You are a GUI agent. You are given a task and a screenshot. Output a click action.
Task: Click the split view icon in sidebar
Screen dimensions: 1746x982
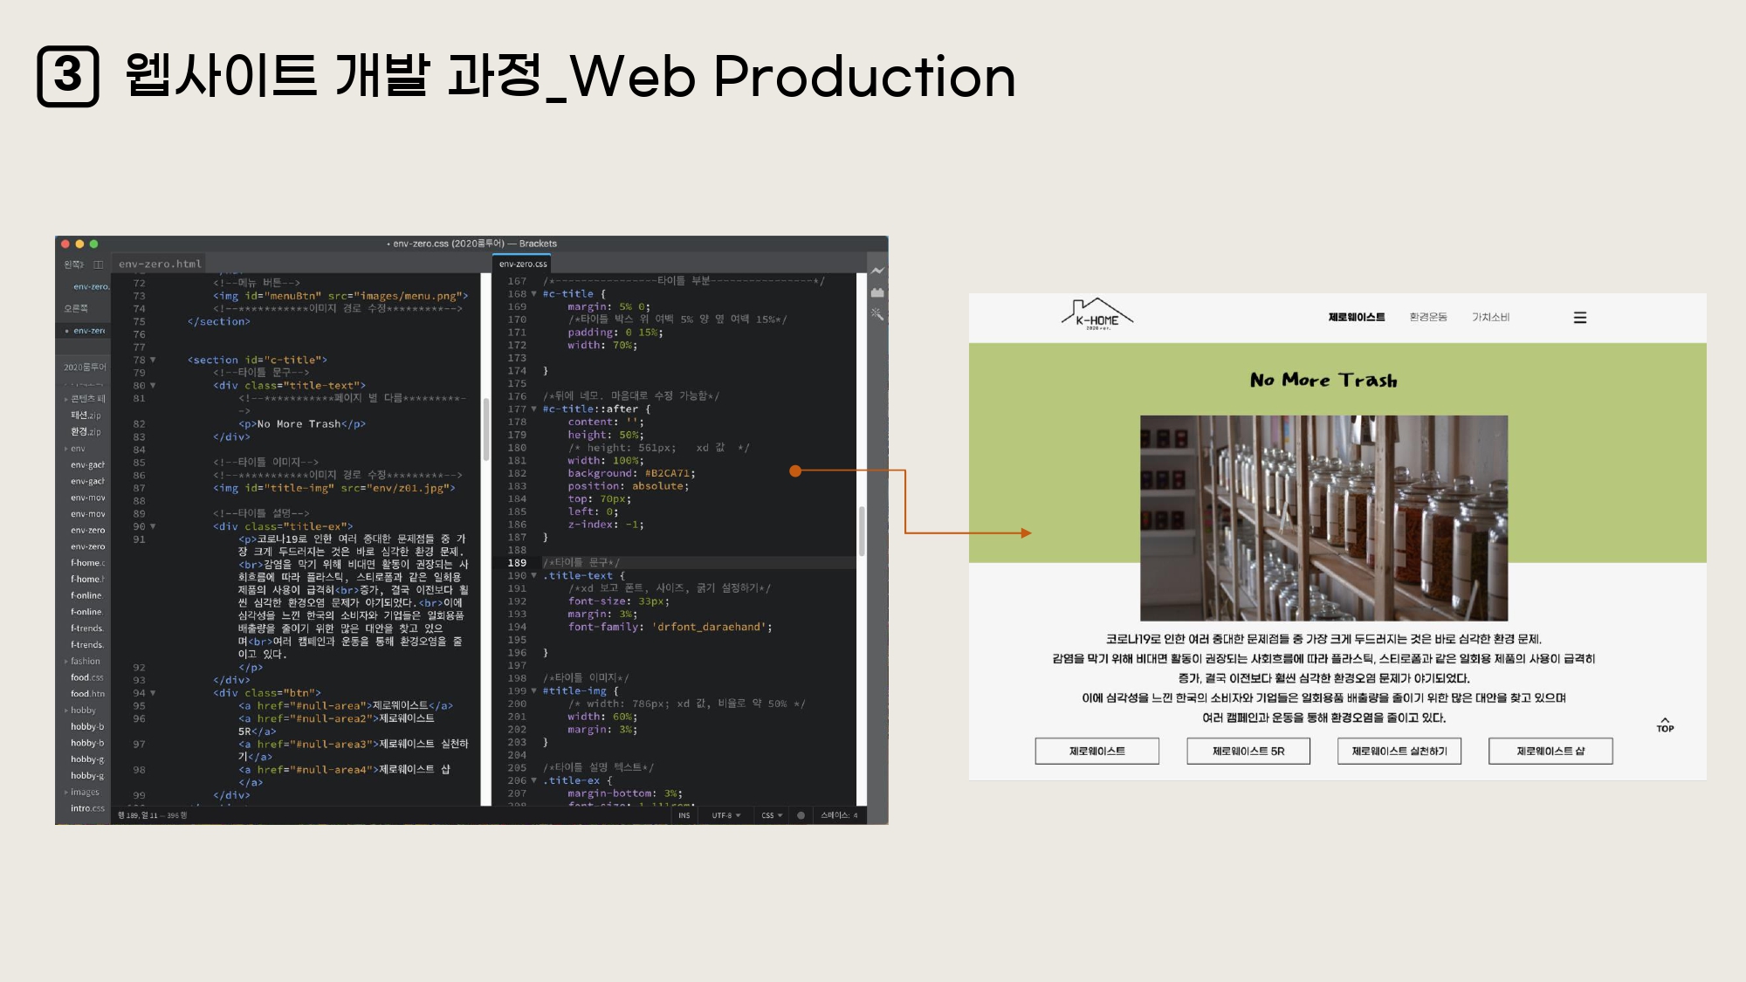(98, 264)
